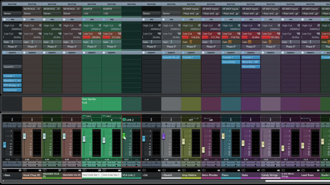Click the volume fader handle on Retro Rhodes
330x185 pixels.
(x=203, y=150)
